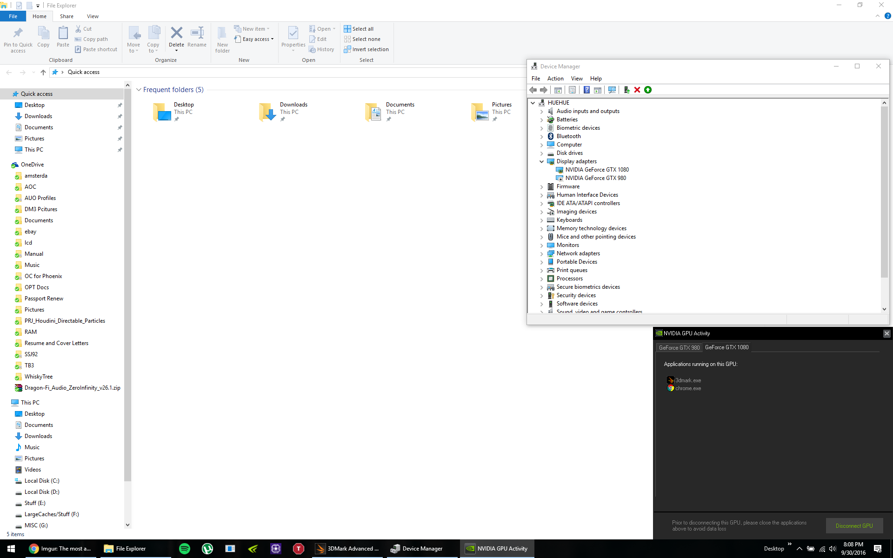Expand the Audio inputs and outputs node
893x558 pixels.
click(x=542, y=111)
